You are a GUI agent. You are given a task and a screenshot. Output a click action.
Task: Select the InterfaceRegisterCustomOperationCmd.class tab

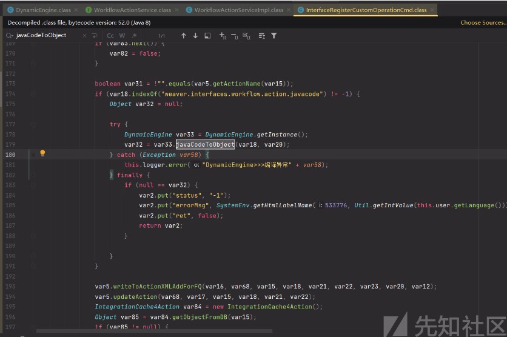pyautogui.click(x=366, y=10)
